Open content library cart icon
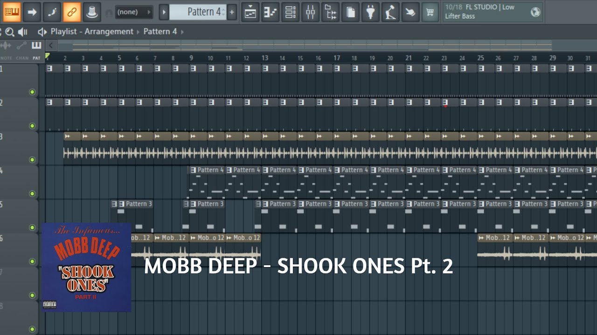597x335 pixels. (x=430, y=12)
